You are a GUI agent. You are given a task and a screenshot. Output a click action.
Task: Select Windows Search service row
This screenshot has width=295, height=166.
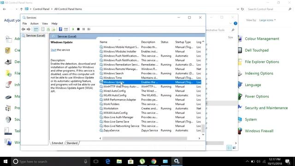point(150,73)
